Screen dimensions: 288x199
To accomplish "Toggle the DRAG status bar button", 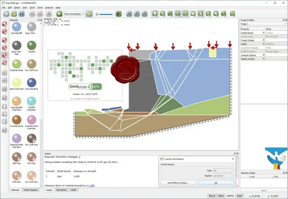I will (221, 196).
